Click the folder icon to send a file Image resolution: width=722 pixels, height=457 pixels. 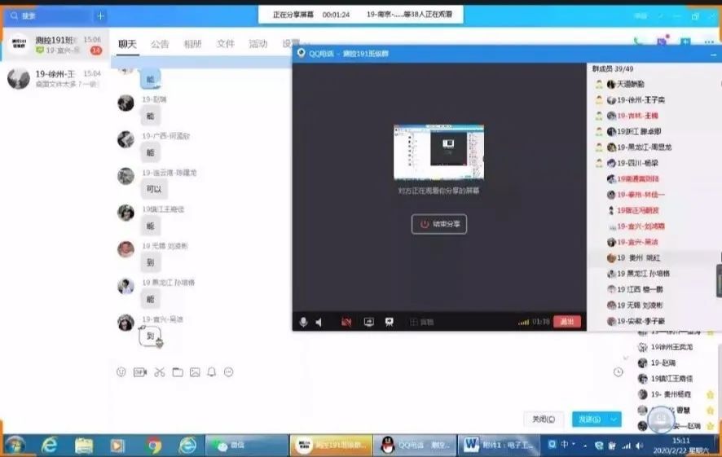(177, 372)
